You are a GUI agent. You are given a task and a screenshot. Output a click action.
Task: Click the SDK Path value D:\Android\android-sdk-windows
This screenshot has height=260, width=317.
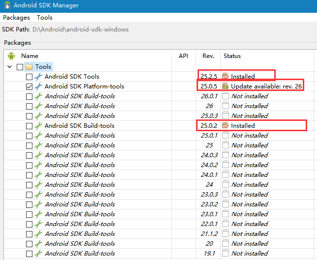[x=81, y=29]
